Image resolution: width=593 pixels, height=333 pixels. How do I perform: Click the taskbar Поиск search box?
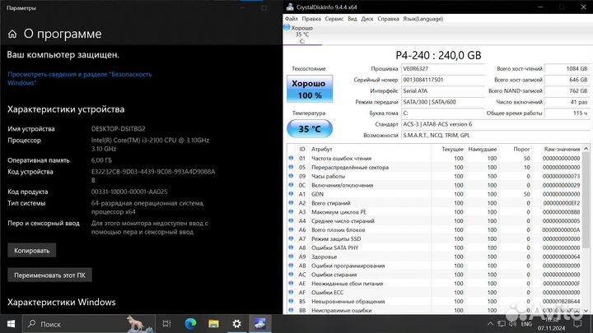89,324
